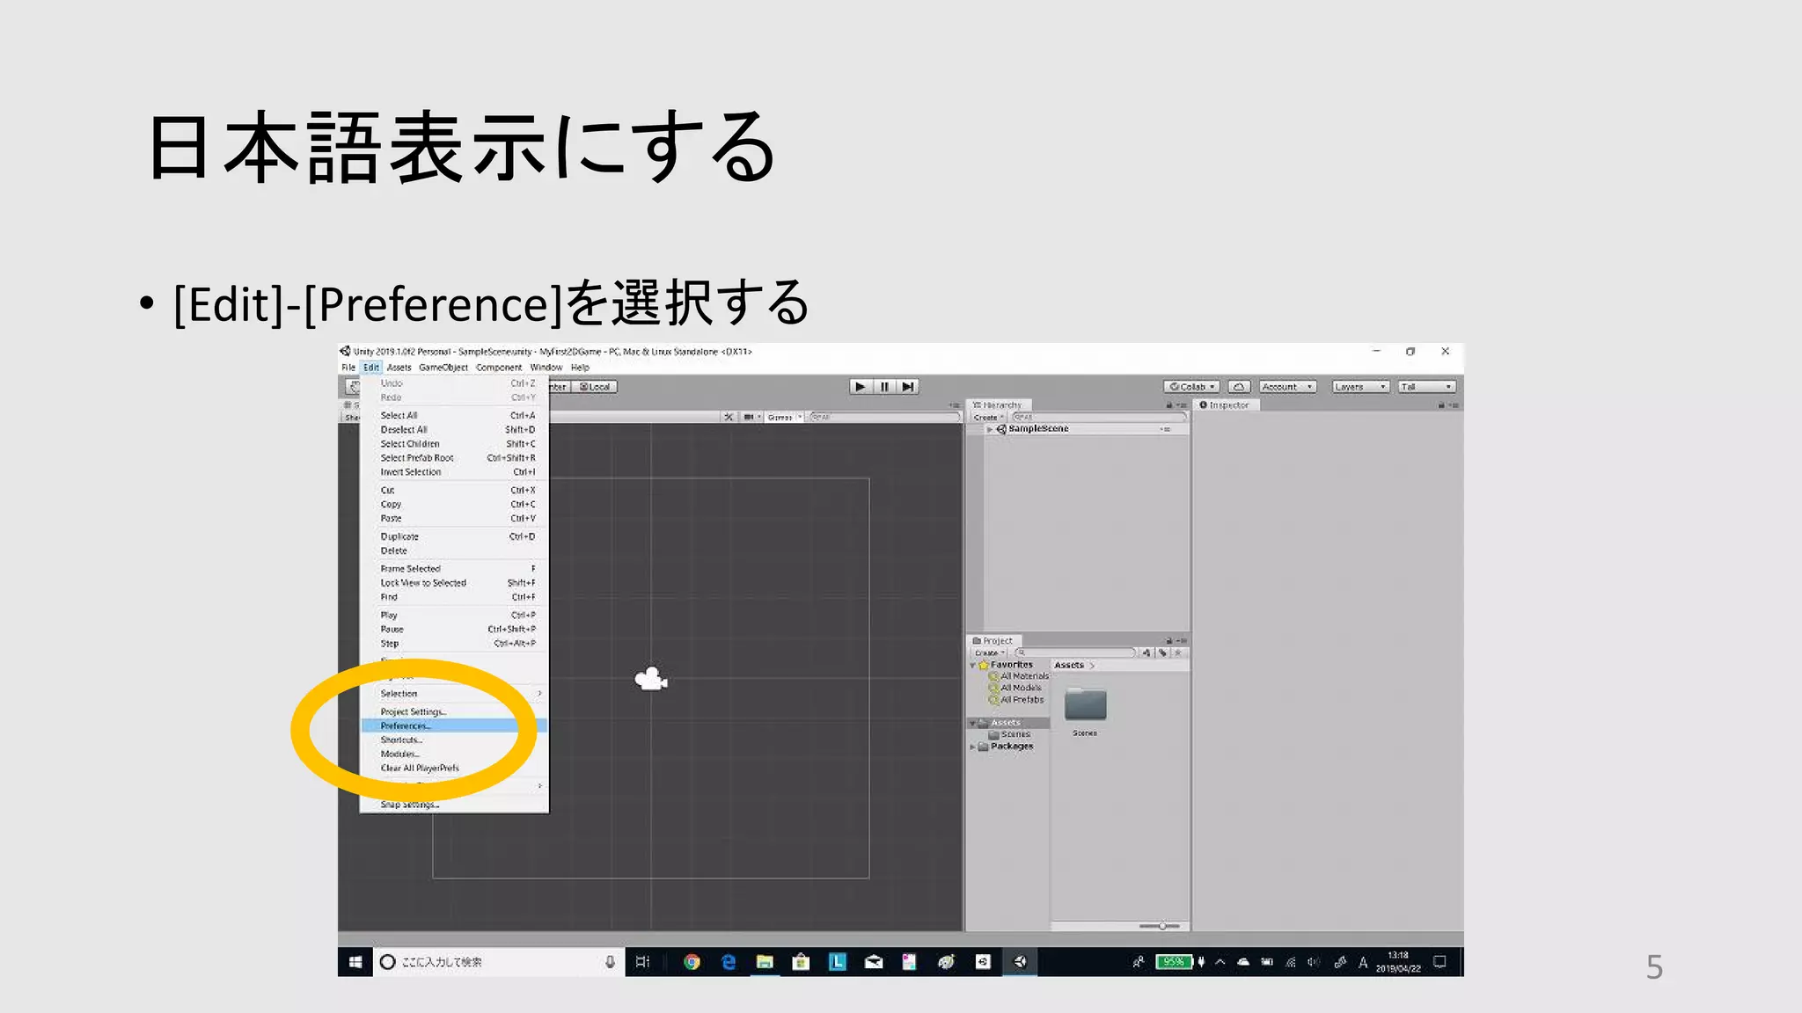1802x1013 pixels.
Task: Open the Gizmos dropdown in Scene view
Action: tap(784, 417)
